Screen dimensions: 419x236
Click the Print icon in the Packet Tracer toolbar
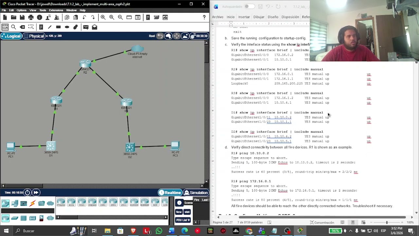tap(31, 17)
